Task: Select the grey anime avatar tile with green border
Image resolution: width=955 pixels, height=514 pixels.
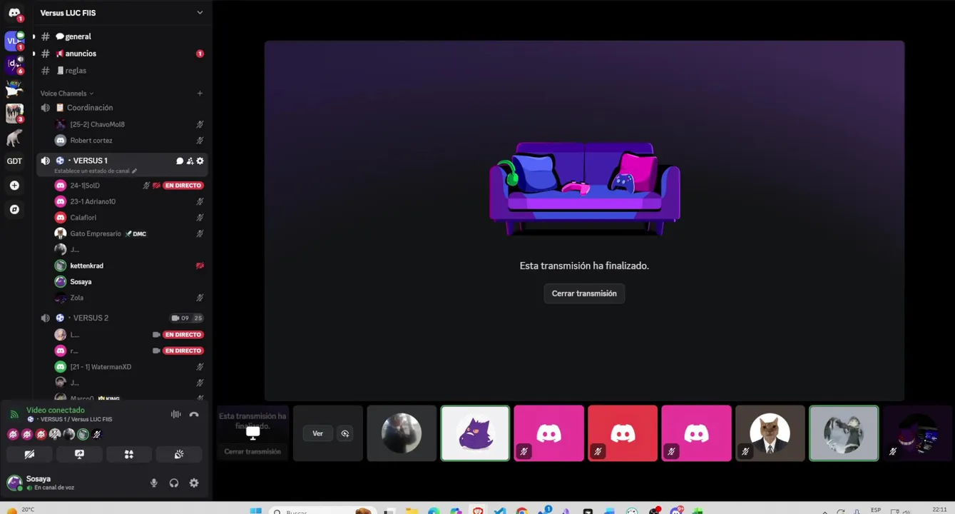Action: 844,433
